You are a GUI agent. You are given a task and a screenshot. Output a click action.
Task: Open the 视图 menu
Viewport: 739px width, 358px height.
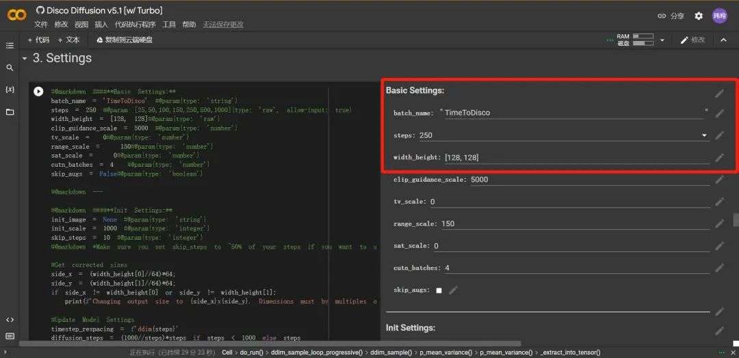pos(81,25)
